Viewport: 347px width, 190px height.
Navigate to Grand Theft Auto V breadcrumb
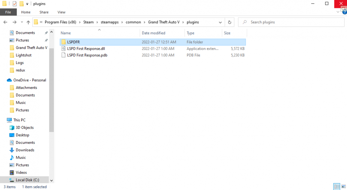164,22
